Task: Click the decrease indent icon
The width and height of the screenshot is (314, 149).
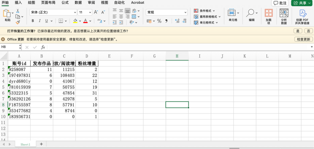Action: (x=115, y=22)
